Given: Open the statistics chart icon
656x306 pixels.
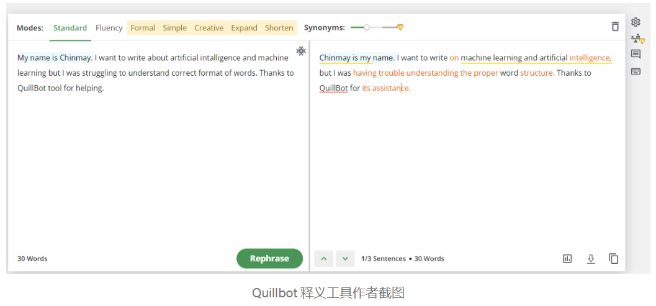Looking at the screenshot, I should pos(567,259).
